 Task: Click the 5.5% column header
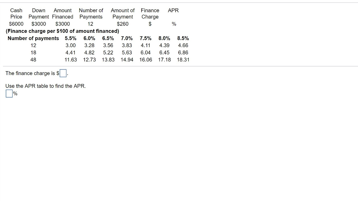pos(70,38)
